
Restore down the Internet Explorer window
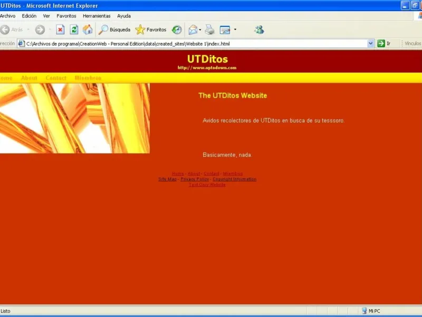415,5
